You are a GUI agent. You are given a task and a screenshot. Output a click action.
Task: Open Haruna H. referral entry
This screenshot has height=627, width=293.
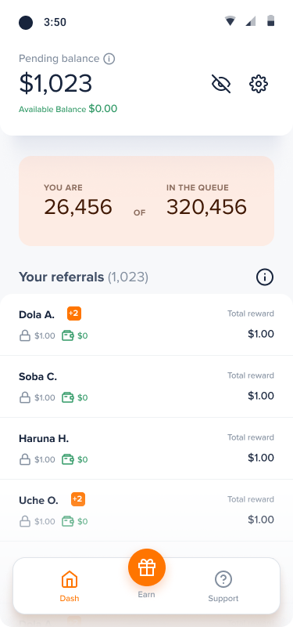[x=146, y=448]
